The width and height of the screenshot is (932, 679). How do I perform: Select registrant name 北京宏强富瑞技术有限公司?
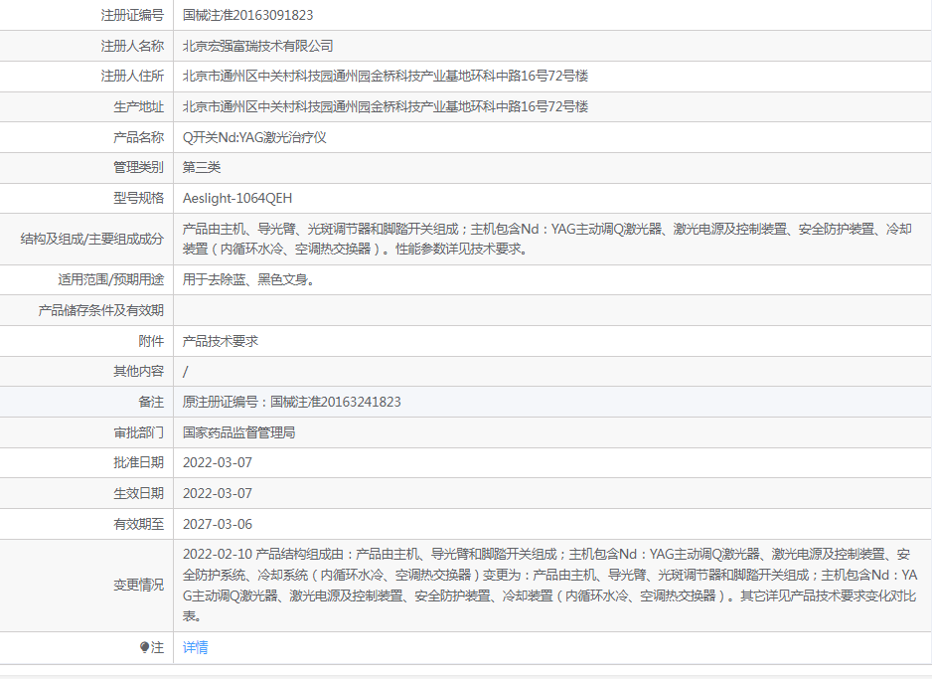258,46
